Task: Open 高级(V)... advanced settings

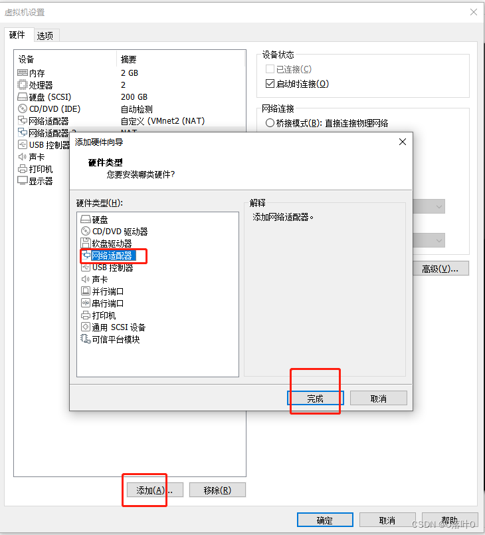Action: pos(440,269)
